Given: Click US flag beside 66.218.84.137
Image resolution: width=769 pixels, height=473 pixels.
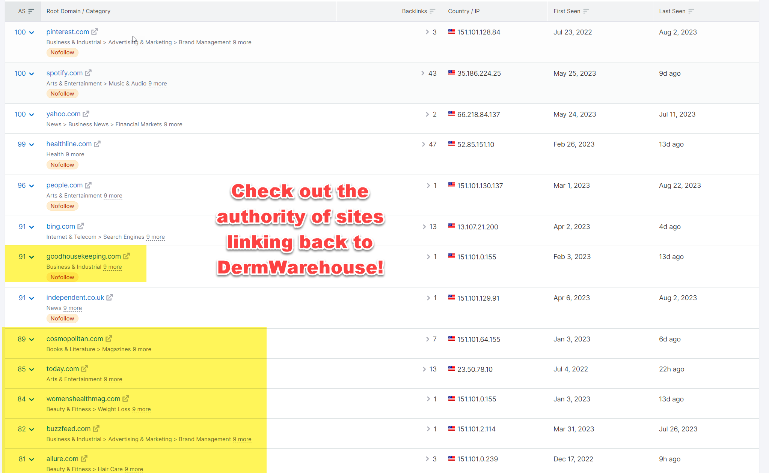Looking at the screenshot, I should point(452,114).
